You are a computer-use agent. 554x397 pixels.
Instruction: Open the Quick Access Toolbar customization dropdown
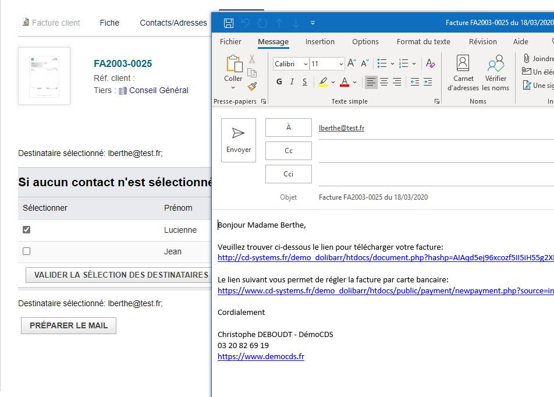pos(312,23)
